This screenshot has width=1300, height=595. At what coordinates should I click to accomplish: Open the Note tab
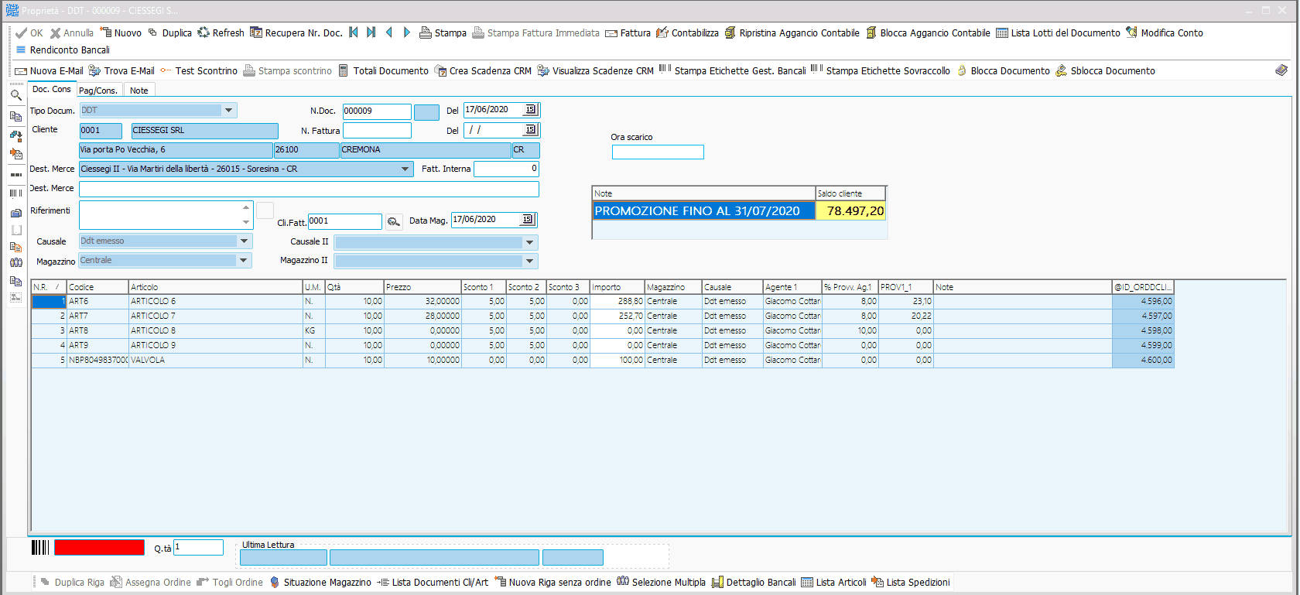(139, 91)
